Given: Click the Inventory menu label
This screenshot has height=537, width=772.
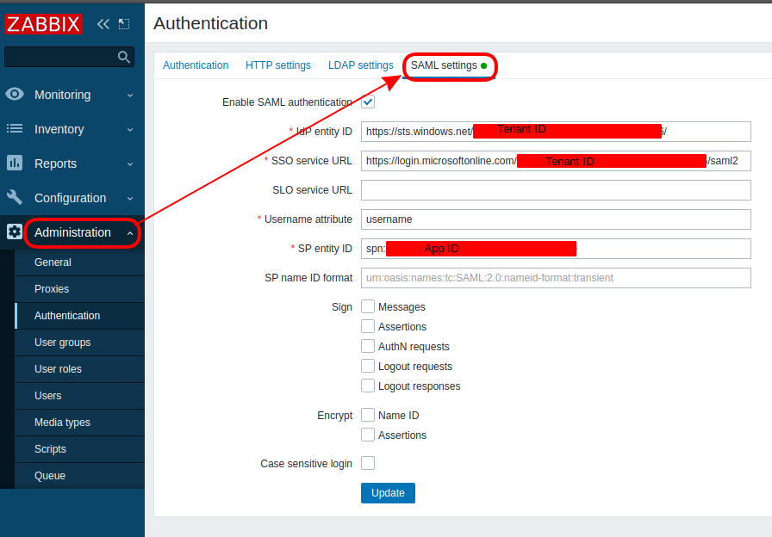Looking at the screenshot, I should (x=59, y=129).
